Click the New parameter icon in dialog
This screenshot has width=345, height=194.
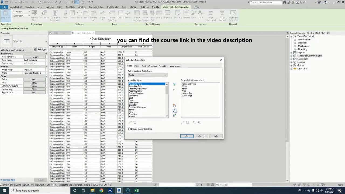(174, 105)
